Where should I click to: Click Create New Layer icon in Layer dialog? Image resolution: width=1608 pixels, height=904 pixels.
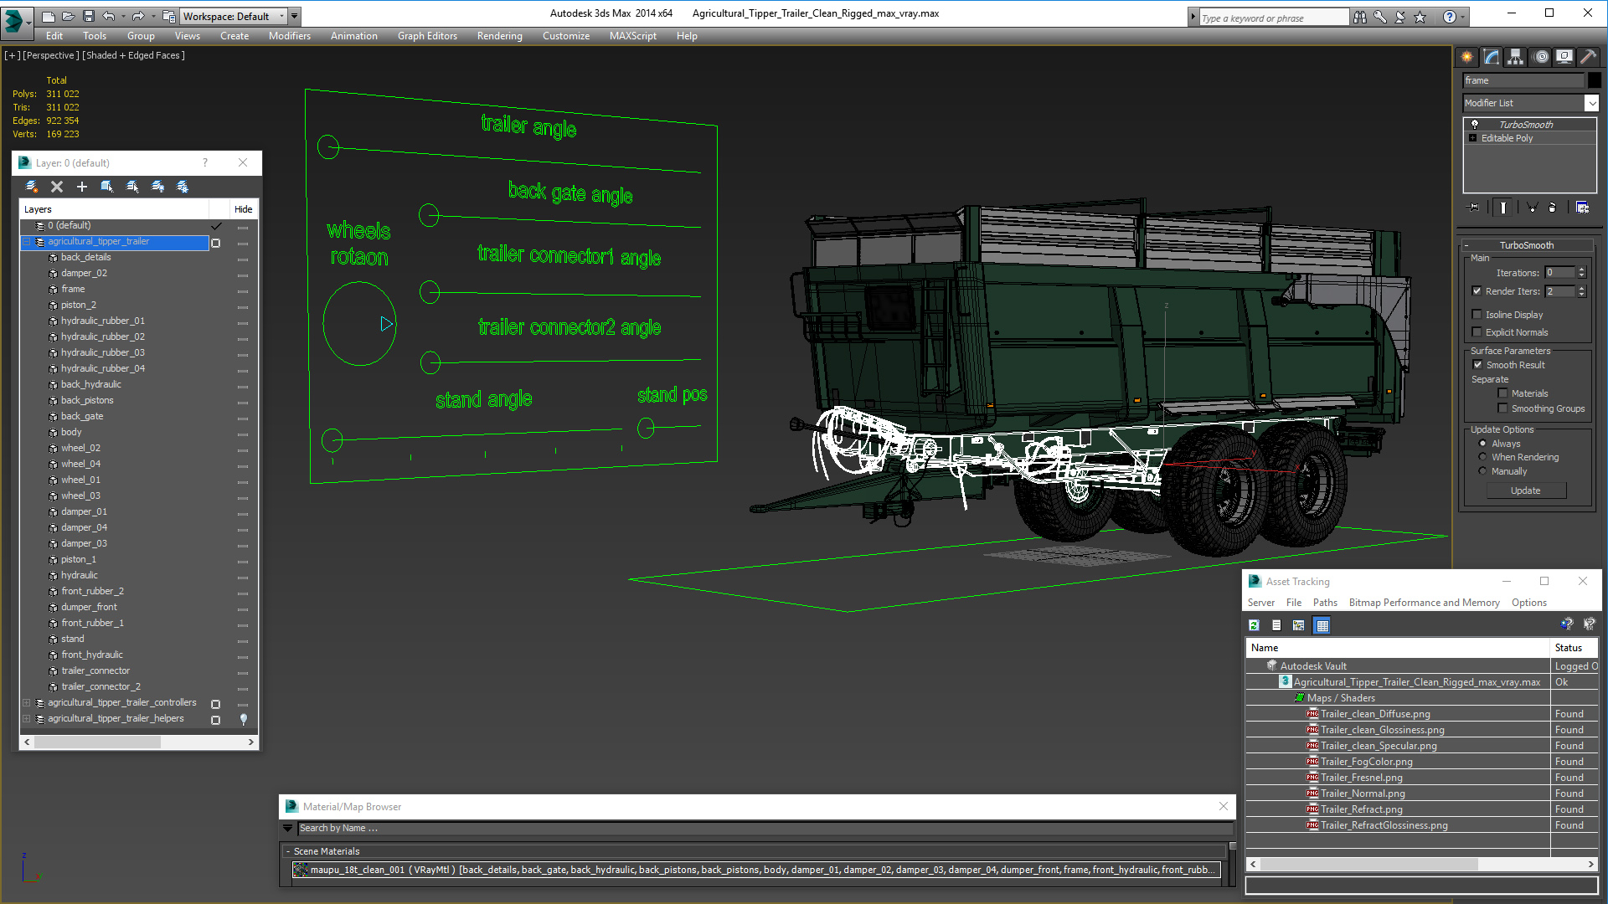(x=32, y=187)
